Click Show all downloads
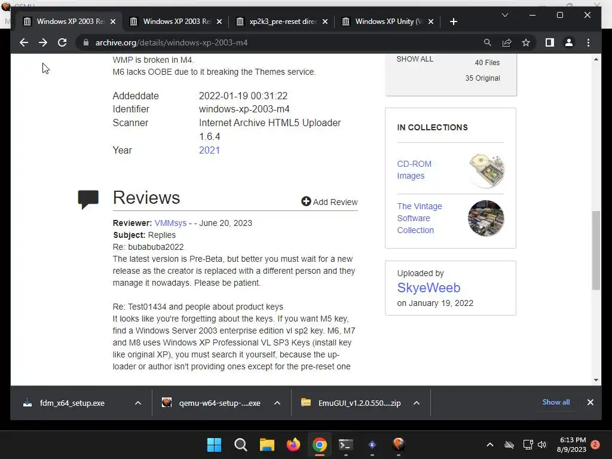This screenshot has height=459, width=612. (x=556, y=402)
